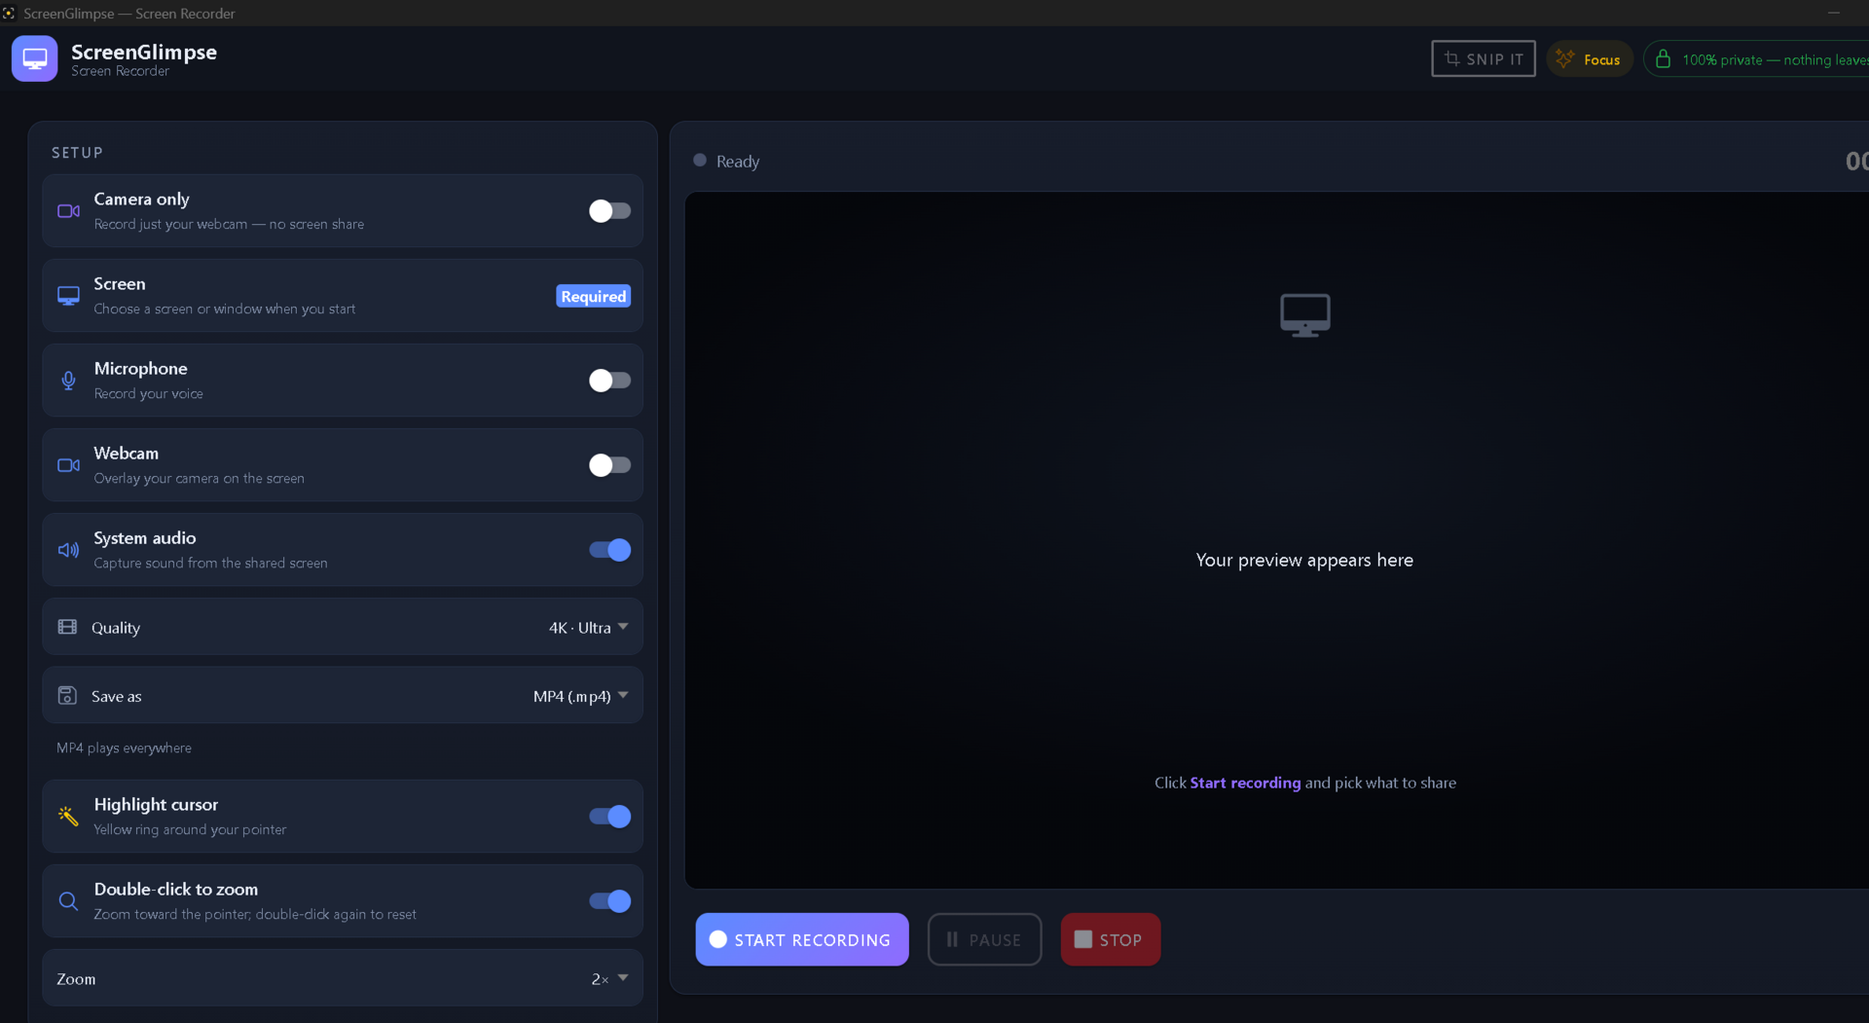The height and width of the screenshot is (1023, 1869).
Task: Click the monitor icon in preview area
Action: click(1304, 315)
